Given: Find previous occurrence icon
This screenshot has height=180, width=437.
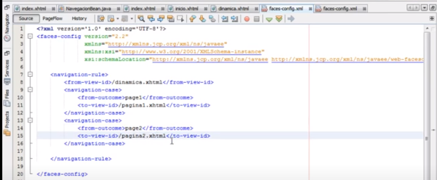Looking at the screenshot, I should pyautogui.click(x=151, y=19).
